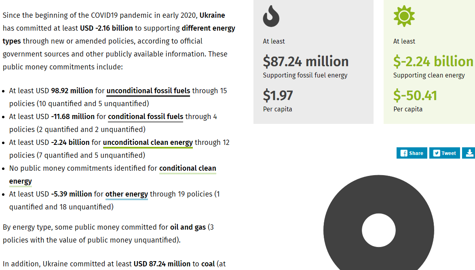475x270 pixels.
Task: Follow the conditional clean energy link
Action: click(188, 168)
